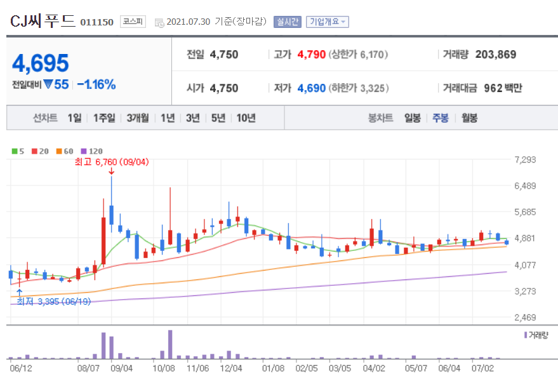Click the 상한가 6,170 text

358,55
